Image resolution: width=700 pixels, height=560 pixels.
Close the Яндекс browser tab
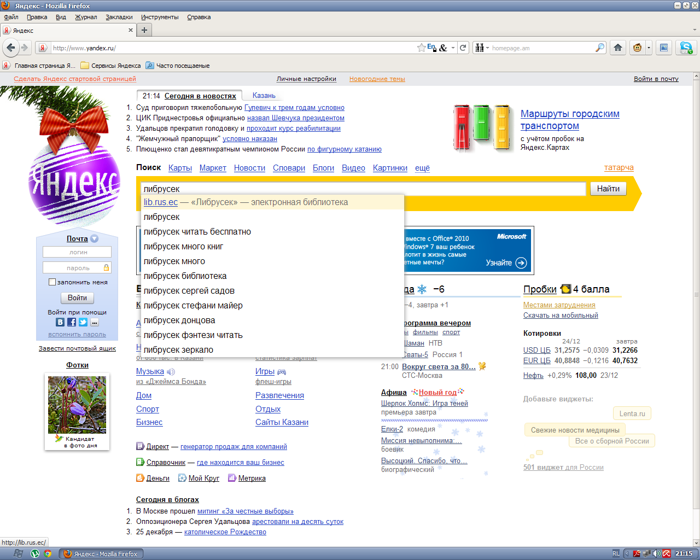131,30
